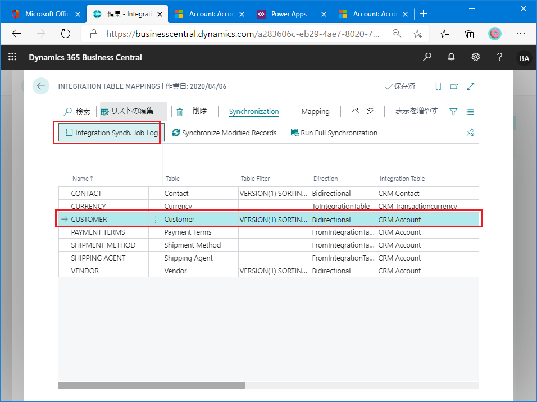This screenshot has width=537, height=402.
Task: Select the SHIPPING AGENT row name
Action: pos(98,258)
